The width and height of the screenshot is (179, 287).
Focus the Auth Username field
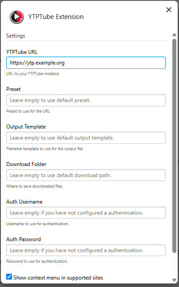coord(86,213)
